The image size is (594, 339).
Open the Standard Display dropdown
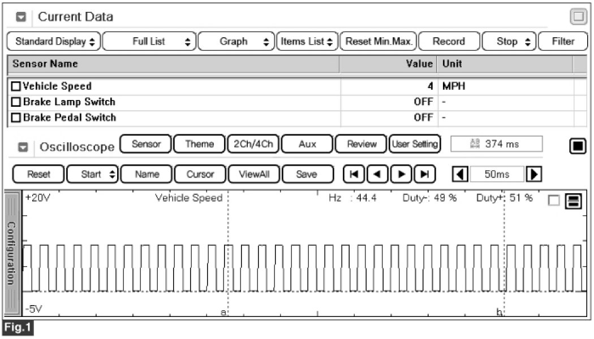click(x=55, y=41)
